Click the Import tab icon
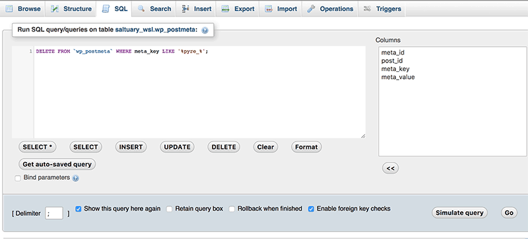The image size is (528, 239). pyautogui.click(x=269, y=9)
